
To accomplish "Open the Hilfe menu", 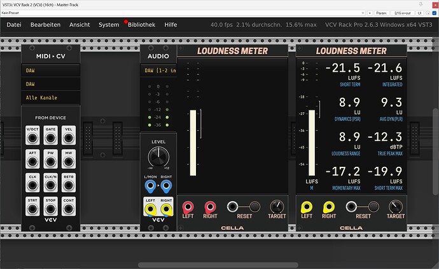I will pos(171,25).
